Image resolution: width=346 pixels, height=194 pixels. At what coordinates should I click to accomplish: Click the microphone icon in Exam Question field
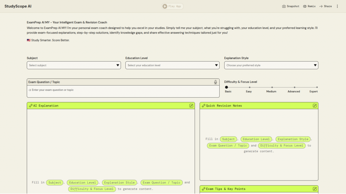coord(216,82)
